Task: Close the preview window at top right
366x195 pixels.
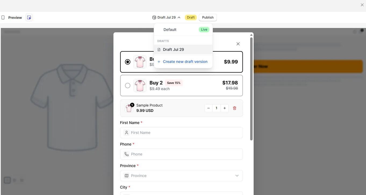Action: [362, 5]
